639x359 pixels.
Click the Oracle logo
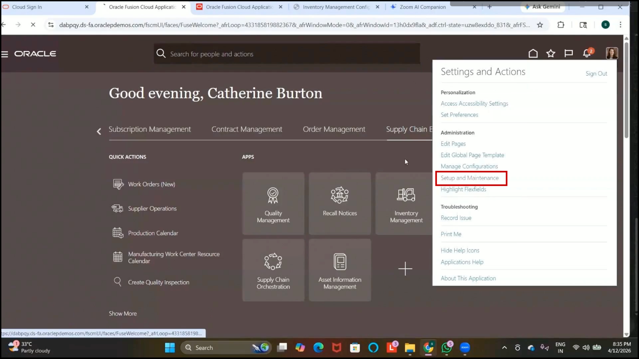point(35,54)
